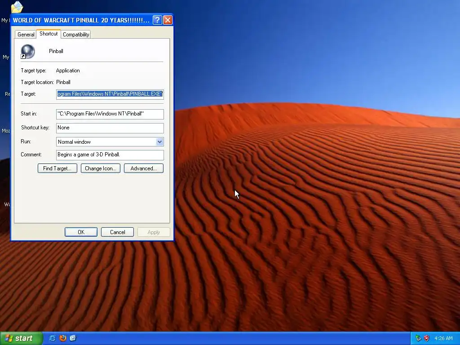The width and height of the screenshot is (460, 345).
Task: Confirm the dialog with OK
Action: 81,232
